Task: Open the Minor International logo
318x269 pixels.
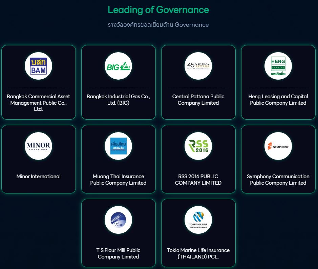Action: pyautogui.click(x=38, y=146)
